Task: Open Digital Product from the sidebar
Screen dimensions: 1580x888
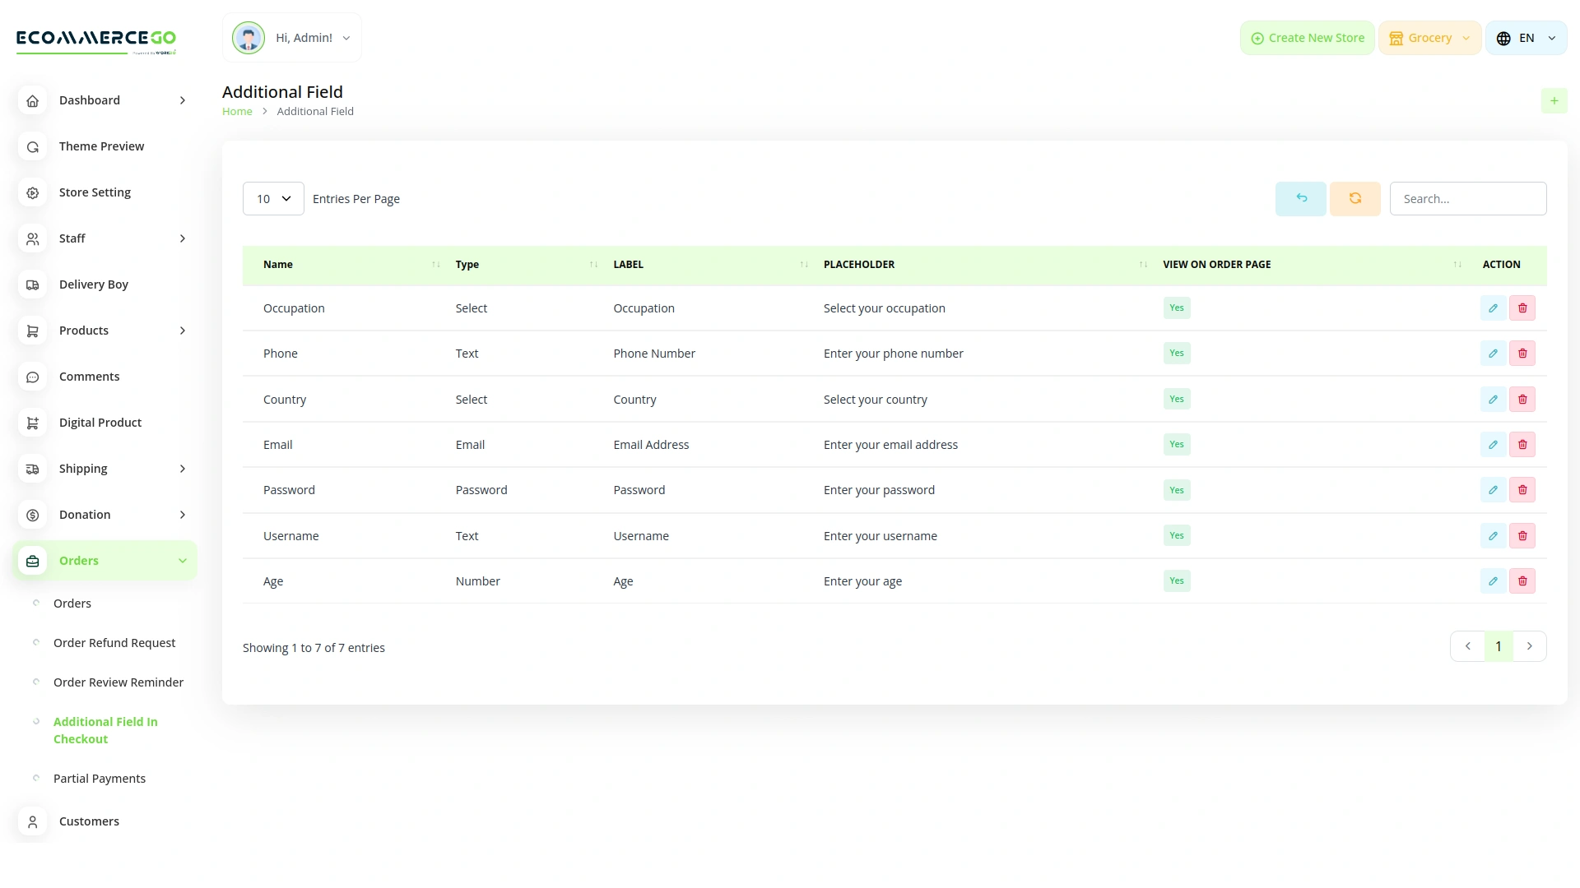Action: coord(100,422)
